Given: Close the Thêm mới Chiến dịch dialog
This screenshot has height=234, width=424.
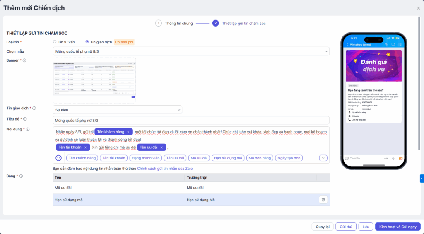Looking at the screenshot, I should [418, 8].
